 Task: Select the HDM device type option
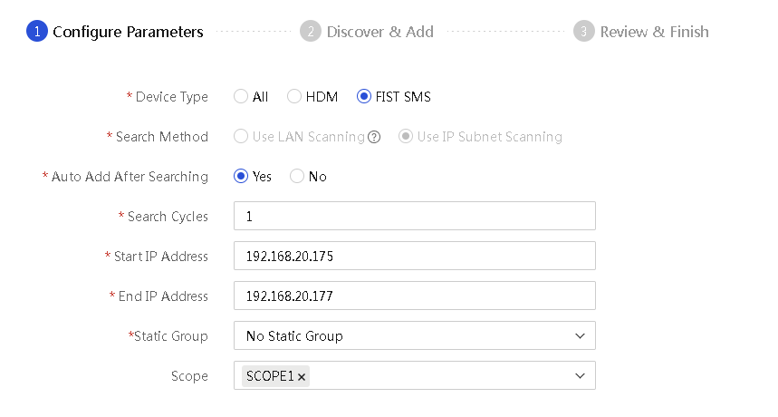pyautogui.click(x=294, y=96)
